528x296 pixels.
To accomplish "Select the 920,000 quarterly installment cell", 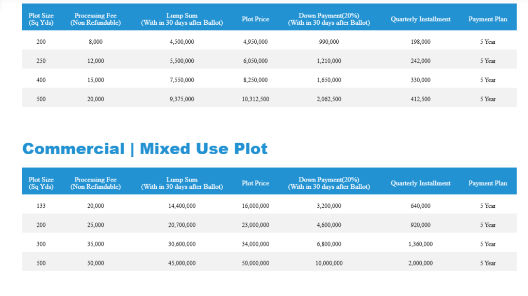I will 420,225.
